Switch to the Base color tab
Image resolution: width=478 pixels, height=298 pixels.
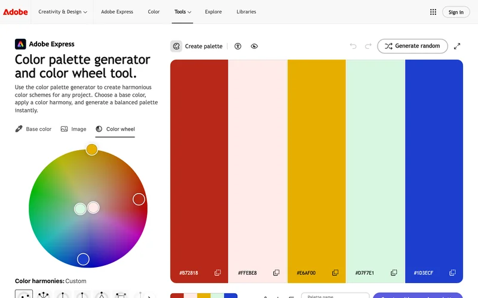pos(33,129)
